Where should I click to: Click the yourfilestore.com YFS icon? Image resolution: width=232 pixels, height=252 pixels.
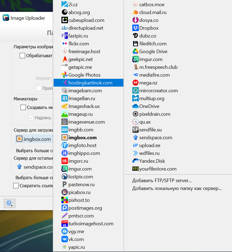pos(135,169)
